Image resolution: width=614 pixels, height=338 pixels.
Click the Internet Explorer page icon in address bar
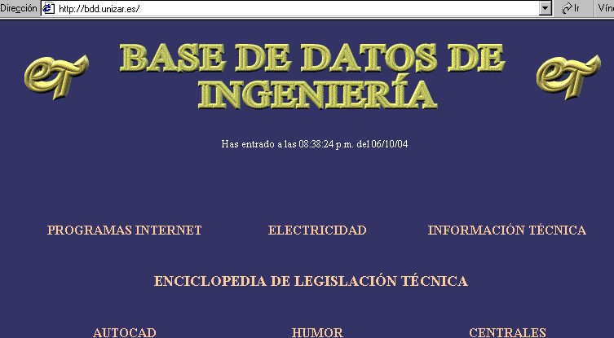49,8
